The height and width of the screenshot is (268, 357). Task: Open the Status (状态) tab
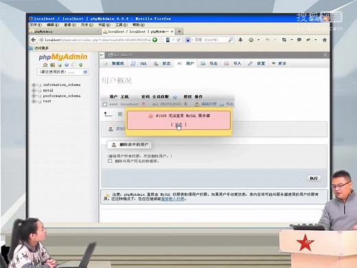[162, 63]
